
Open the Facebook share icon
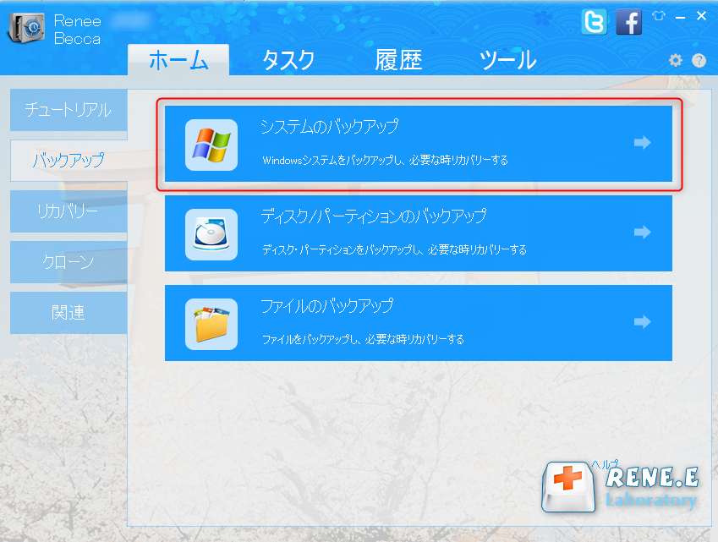pos(628,22)
